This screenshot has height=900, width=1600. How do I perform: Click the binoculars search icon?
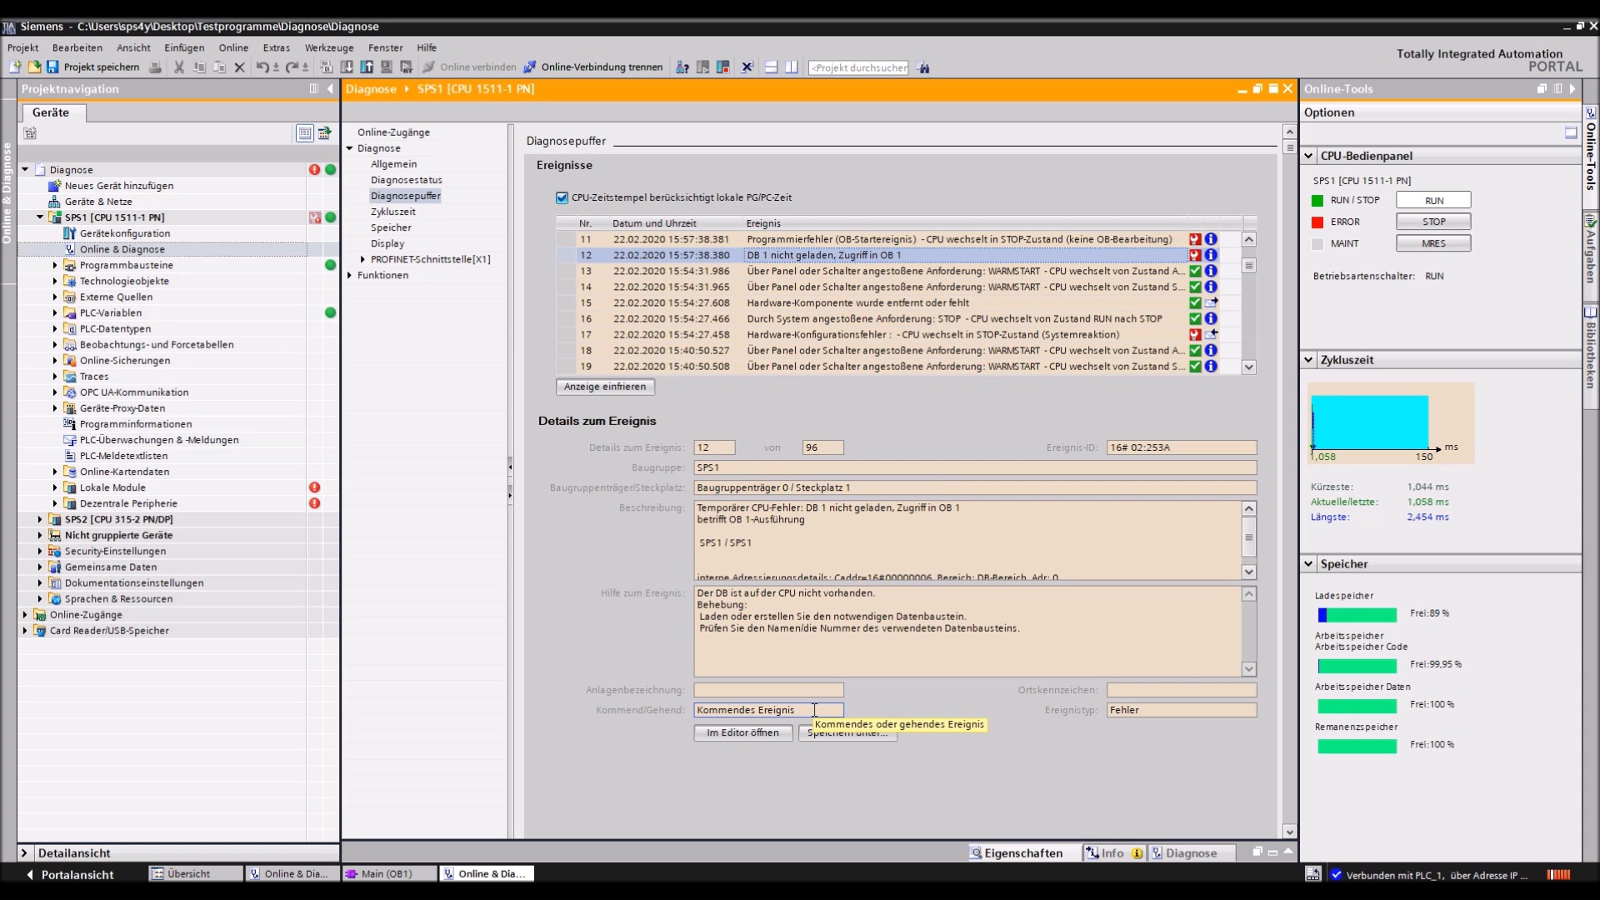pos(923,67)
